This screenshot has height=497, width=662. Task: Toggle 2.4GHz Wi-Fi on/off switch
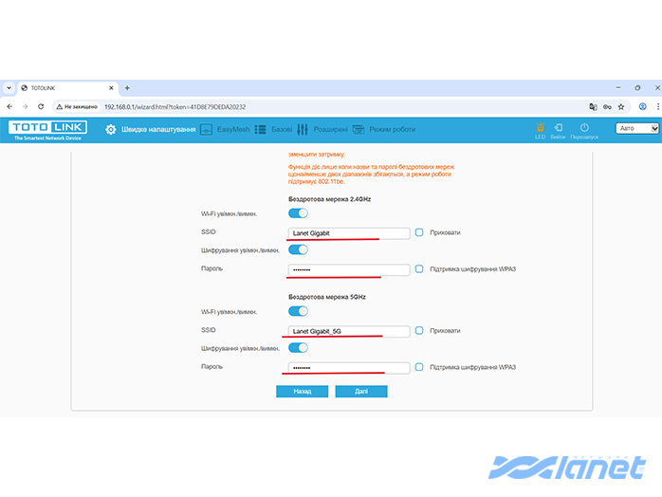298,214
